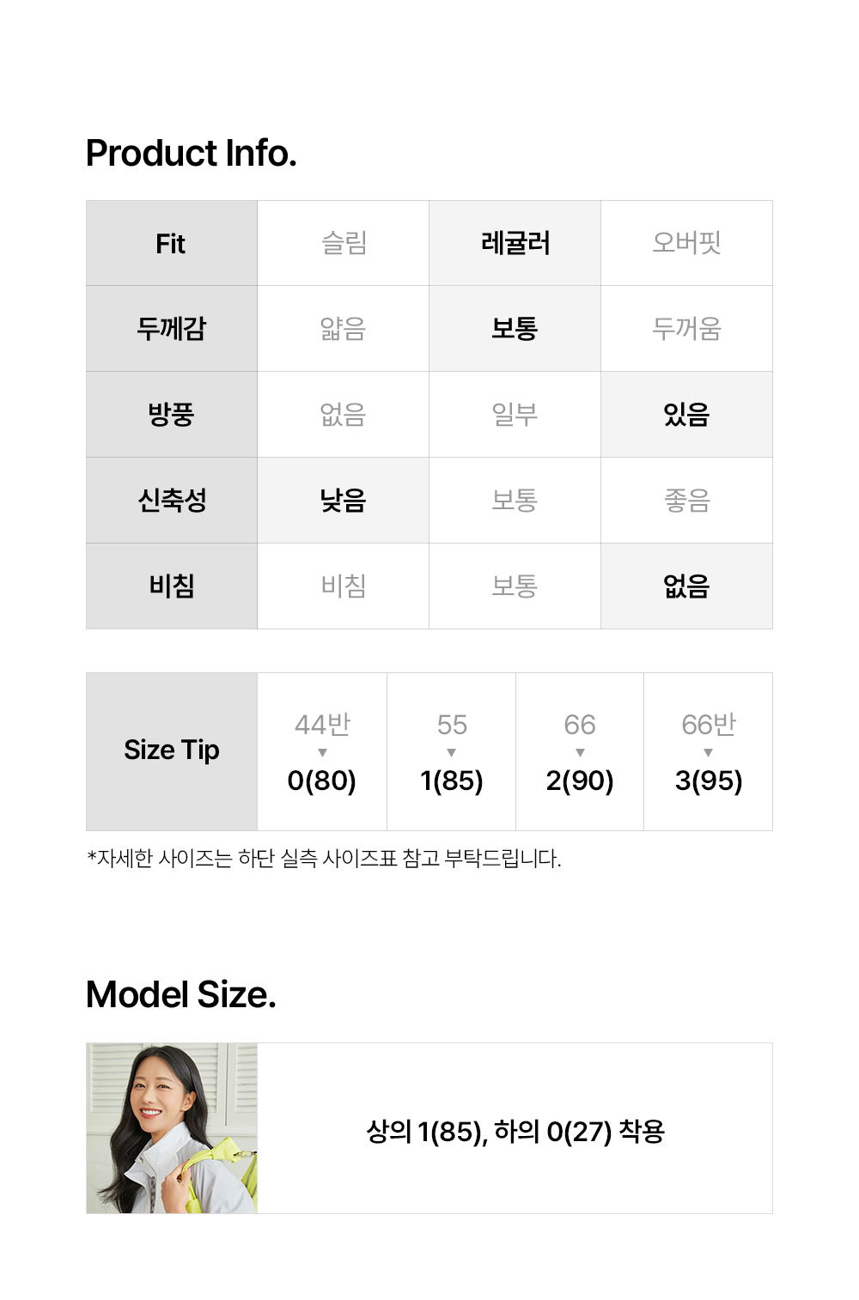859x1300 pixels.
Task: Select the 레귤러 fit option
Action: pyautogui.click(x=515, y=243)
